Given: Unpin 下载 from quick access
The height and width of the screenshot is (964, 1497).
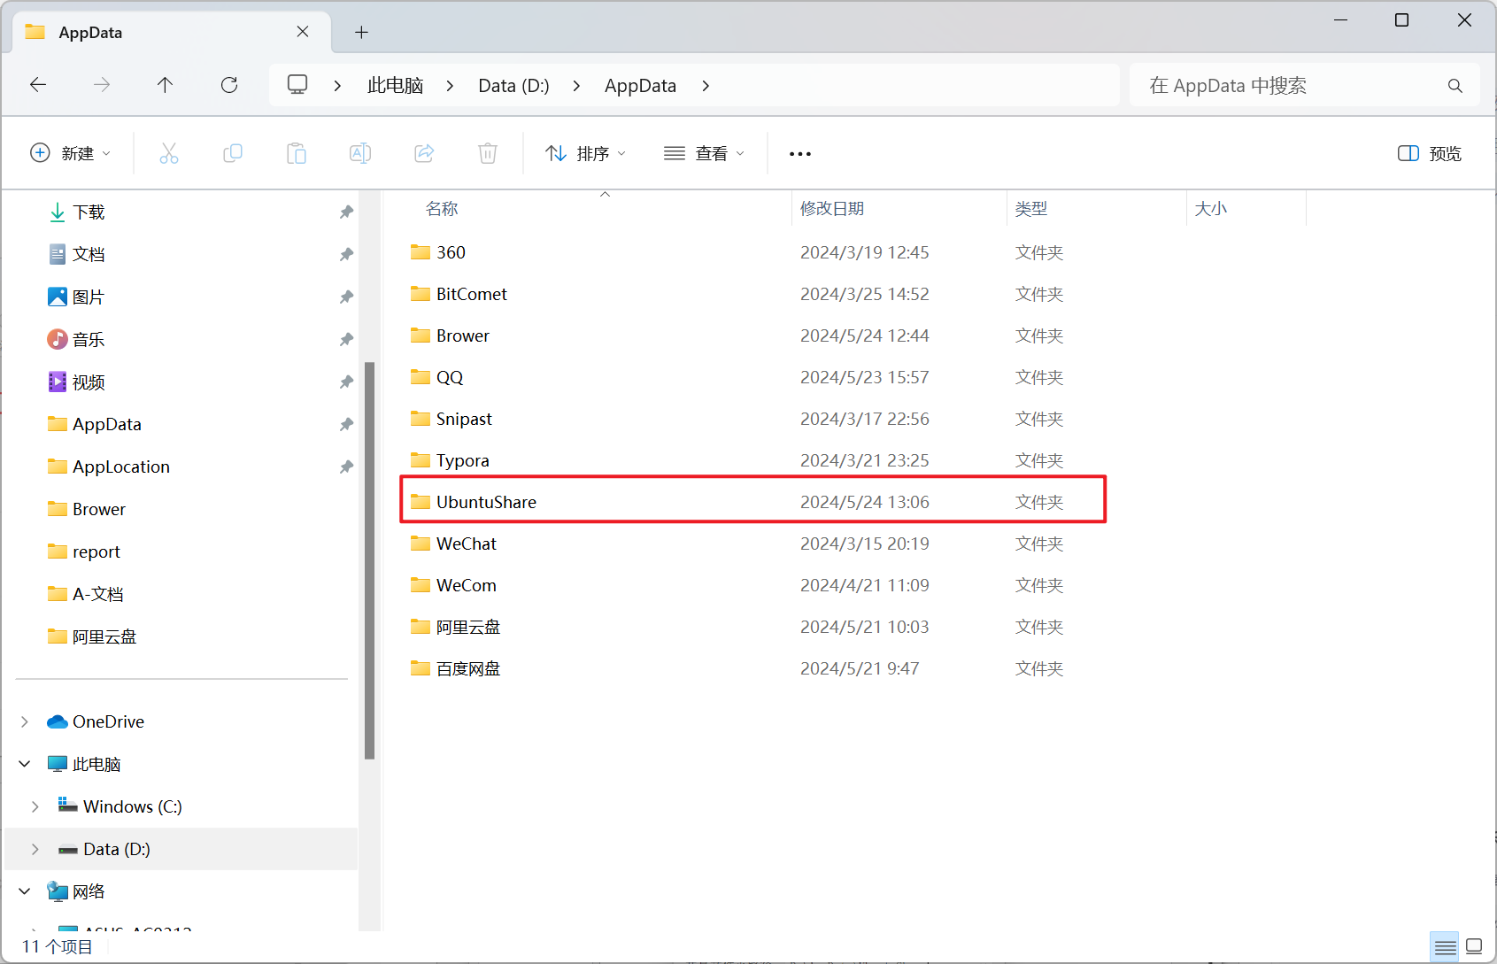Looking at the screenshot, I should point(346,212).
